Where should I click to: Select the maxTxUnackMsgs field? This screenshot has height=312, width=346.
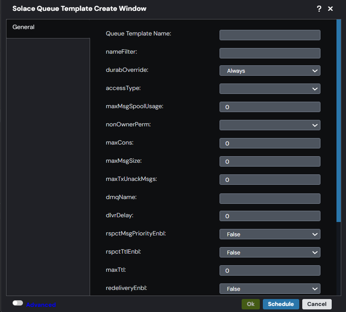tap(270, 180)
